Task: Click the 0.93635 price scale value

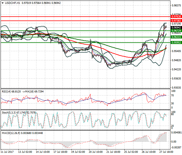Action: [176, 79]
